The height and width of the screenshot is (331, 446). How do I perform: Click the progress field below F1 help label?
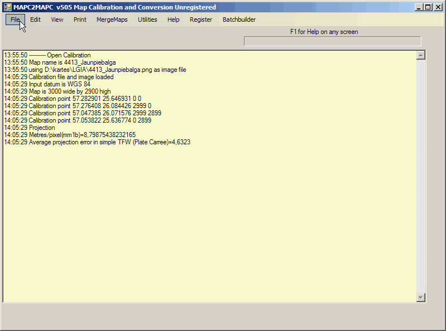333,41
